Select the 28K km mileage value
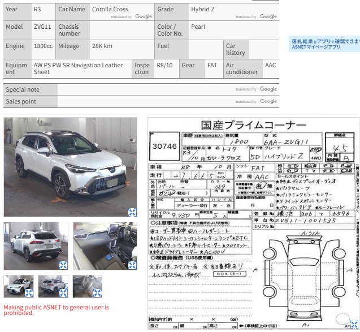360x332 pixels. pos(102,46)
